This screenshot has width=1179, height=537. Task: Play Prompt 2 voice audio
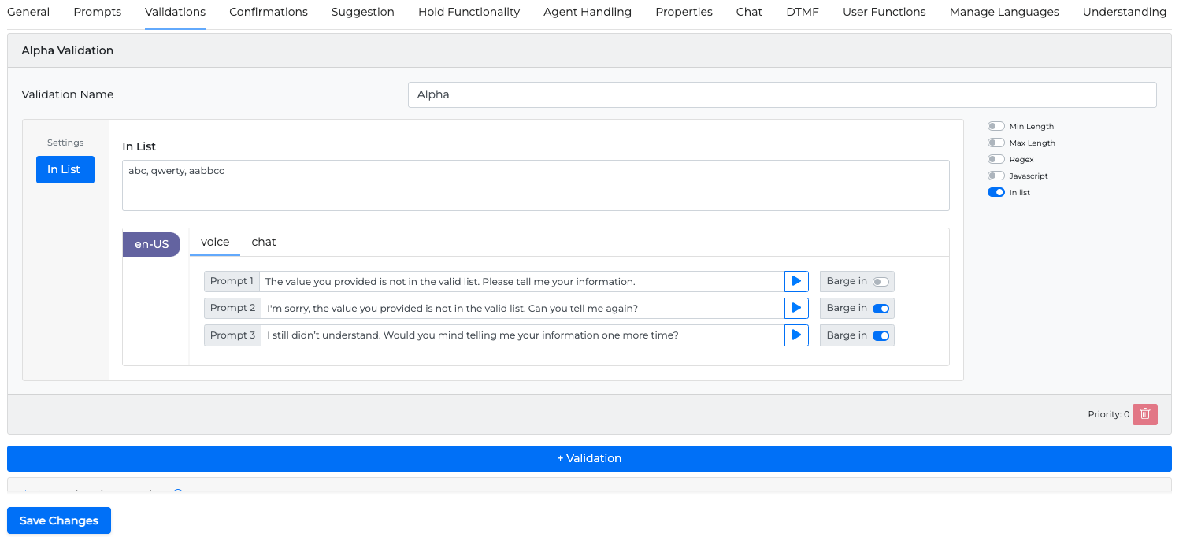pos(796,308)
